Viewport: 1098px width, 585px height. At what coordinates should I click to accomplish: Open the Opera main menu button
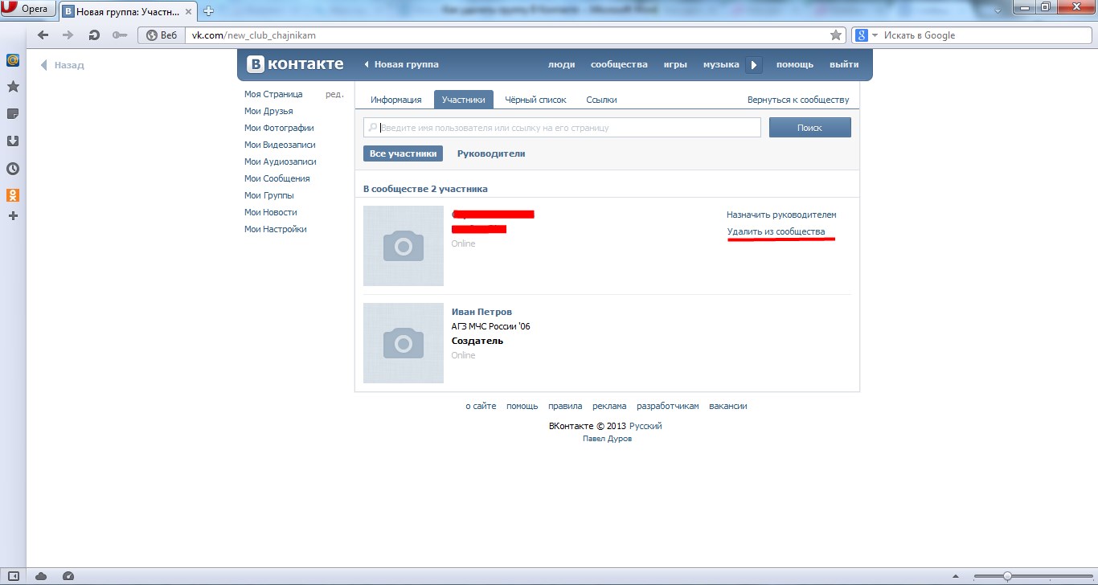click(x=28, y=9)
